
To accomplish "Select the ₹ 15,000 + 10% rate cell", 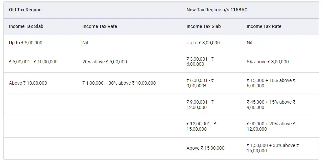I will [271, 83].
